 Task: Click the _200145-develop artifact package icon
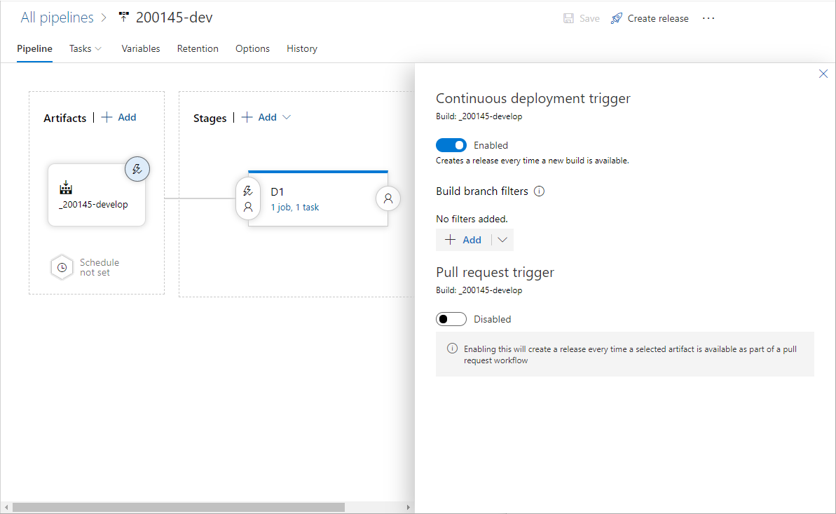click(x=66, y=187)
